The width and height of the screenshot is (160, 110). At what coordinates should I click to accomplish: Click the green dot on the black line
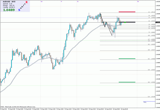coord(125,22)
